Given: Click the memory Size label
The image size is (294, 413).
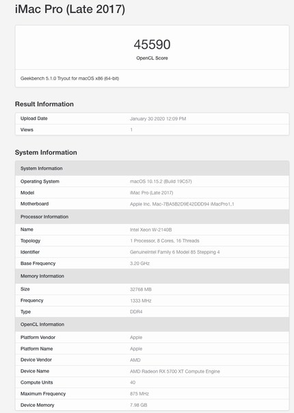Looking at the screenshot, I should tap(25, 289).
